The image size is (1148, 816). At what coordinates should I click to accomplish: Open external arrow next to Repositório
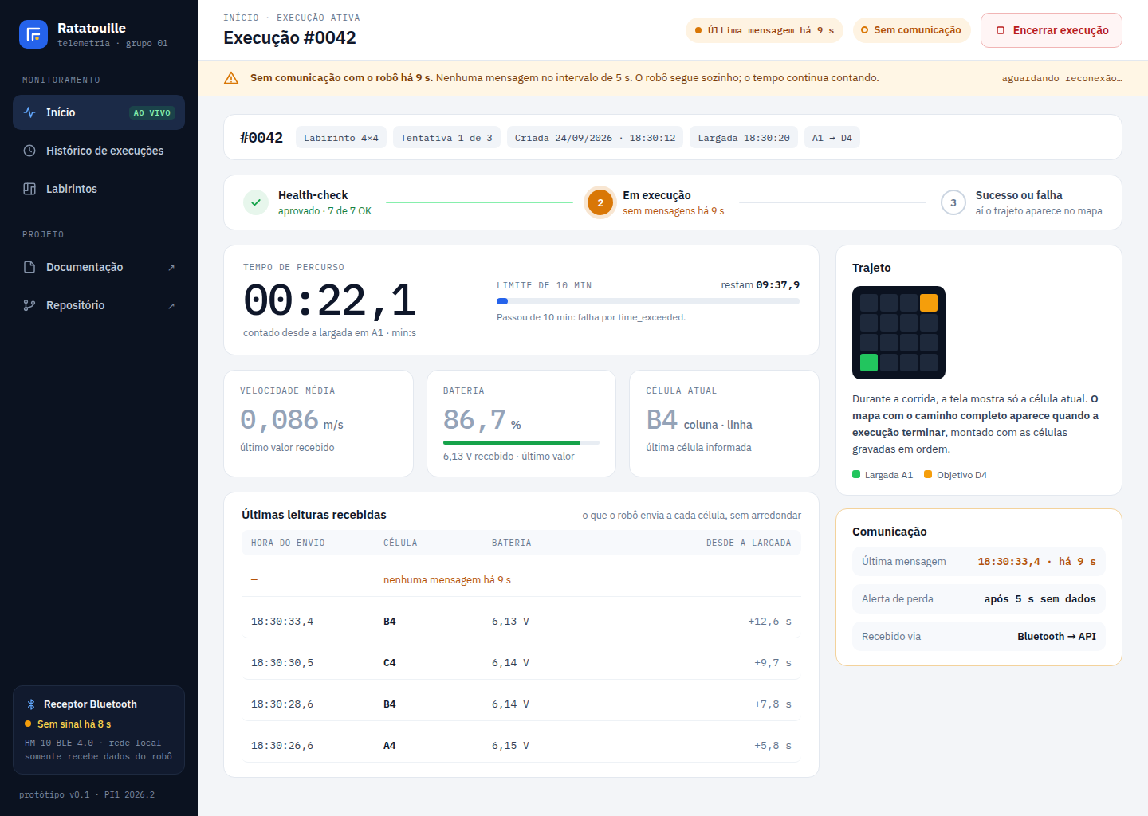171,306
